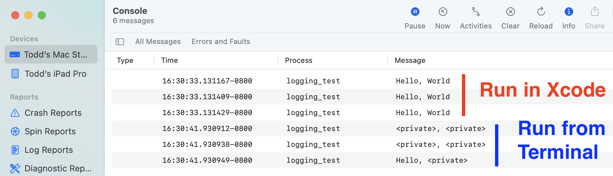
Task: Sort messages by the Time column
Action: pos(170,61)
